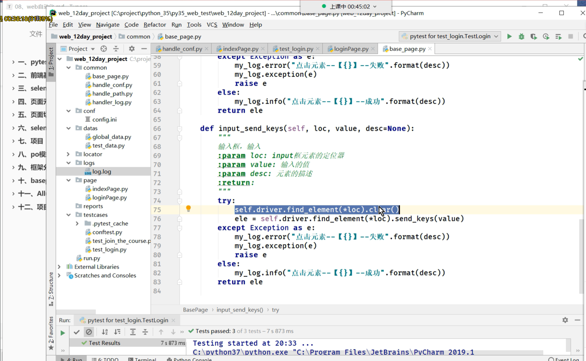
Task: Click the input_send_keys() breadcrumb below the editor
Action: tap(240, 310)
